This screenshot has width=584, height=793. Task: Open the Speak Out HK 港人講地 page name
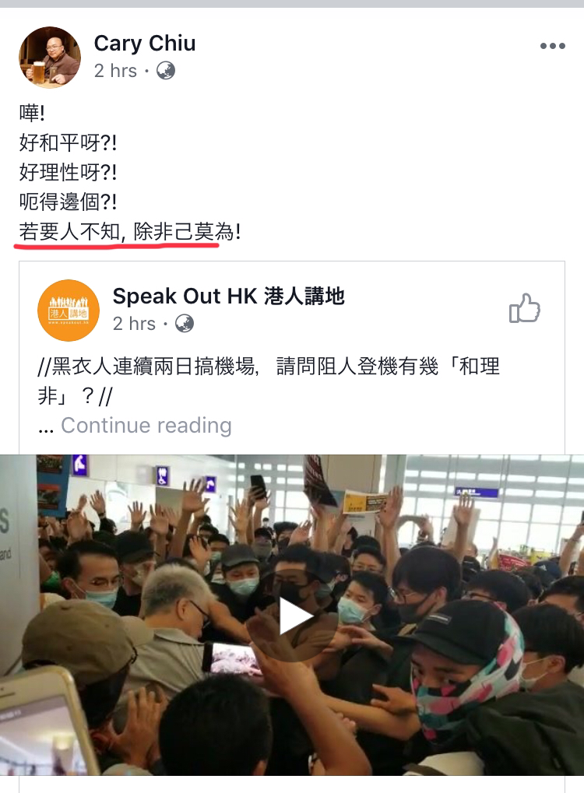click(x=228, y=296)
